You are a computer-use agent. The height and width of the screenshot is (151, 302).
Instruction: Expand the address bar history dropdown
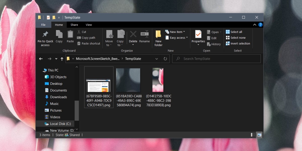coord(157,59)
